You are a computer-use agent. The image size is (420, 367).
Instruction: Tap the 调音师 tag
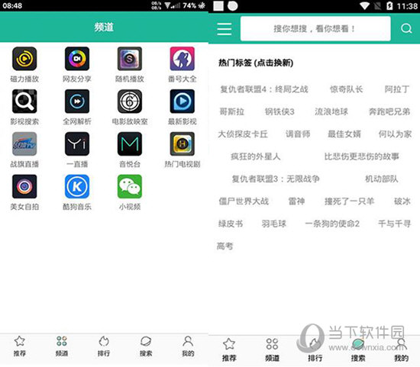(x=298, y=134)
